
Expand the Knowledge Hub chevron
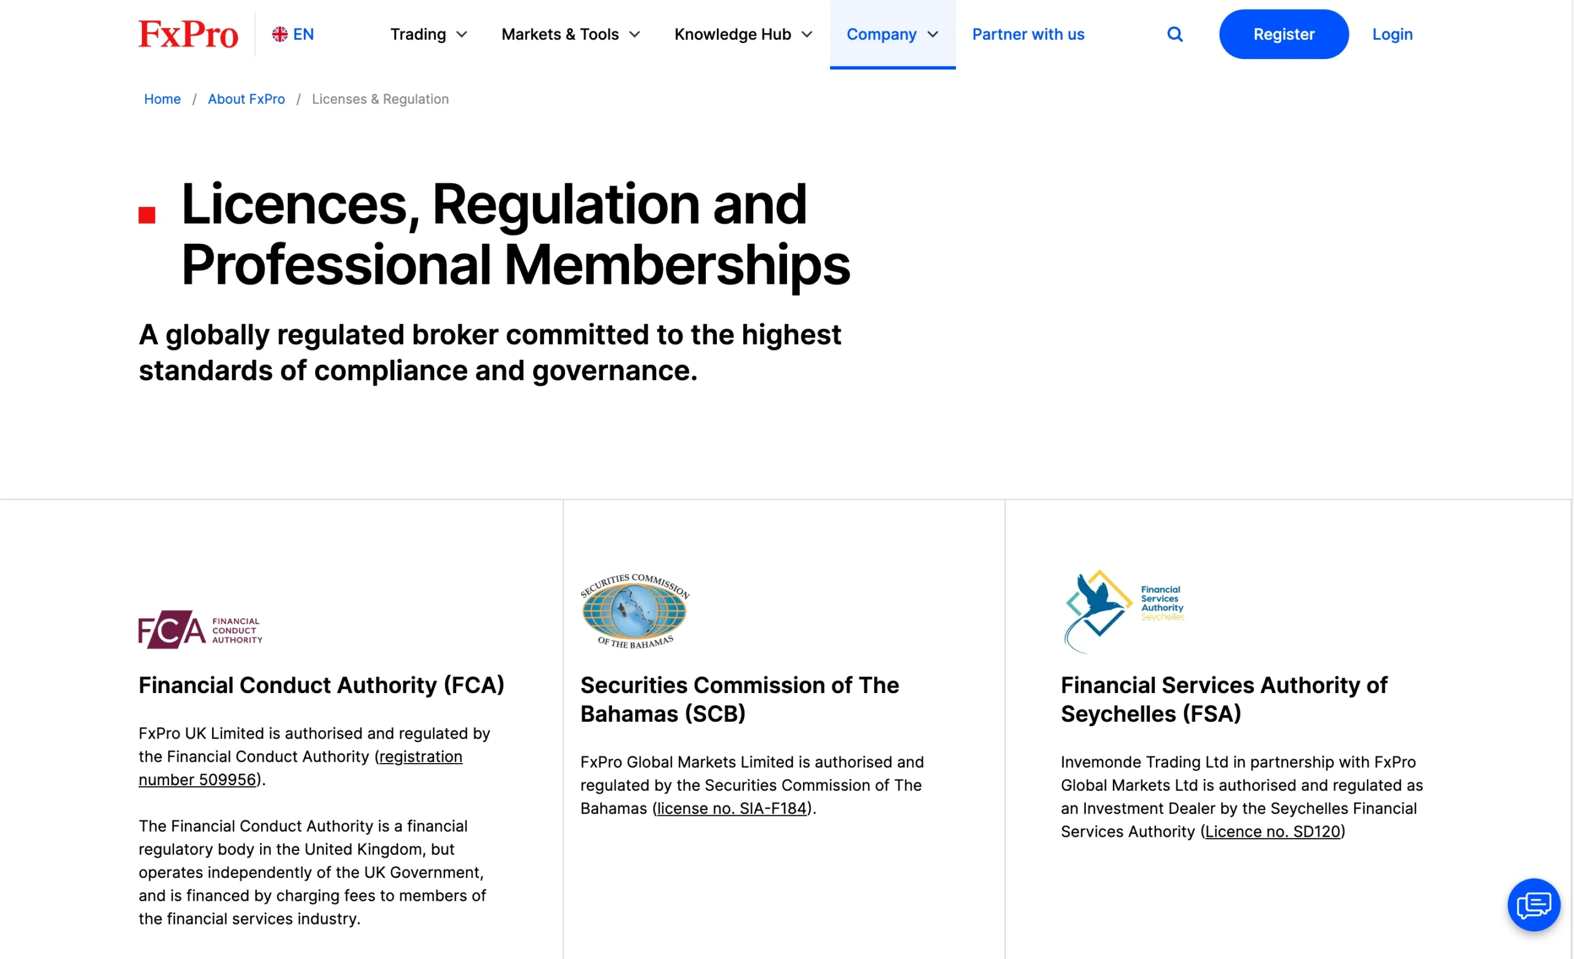pos(807,34)
